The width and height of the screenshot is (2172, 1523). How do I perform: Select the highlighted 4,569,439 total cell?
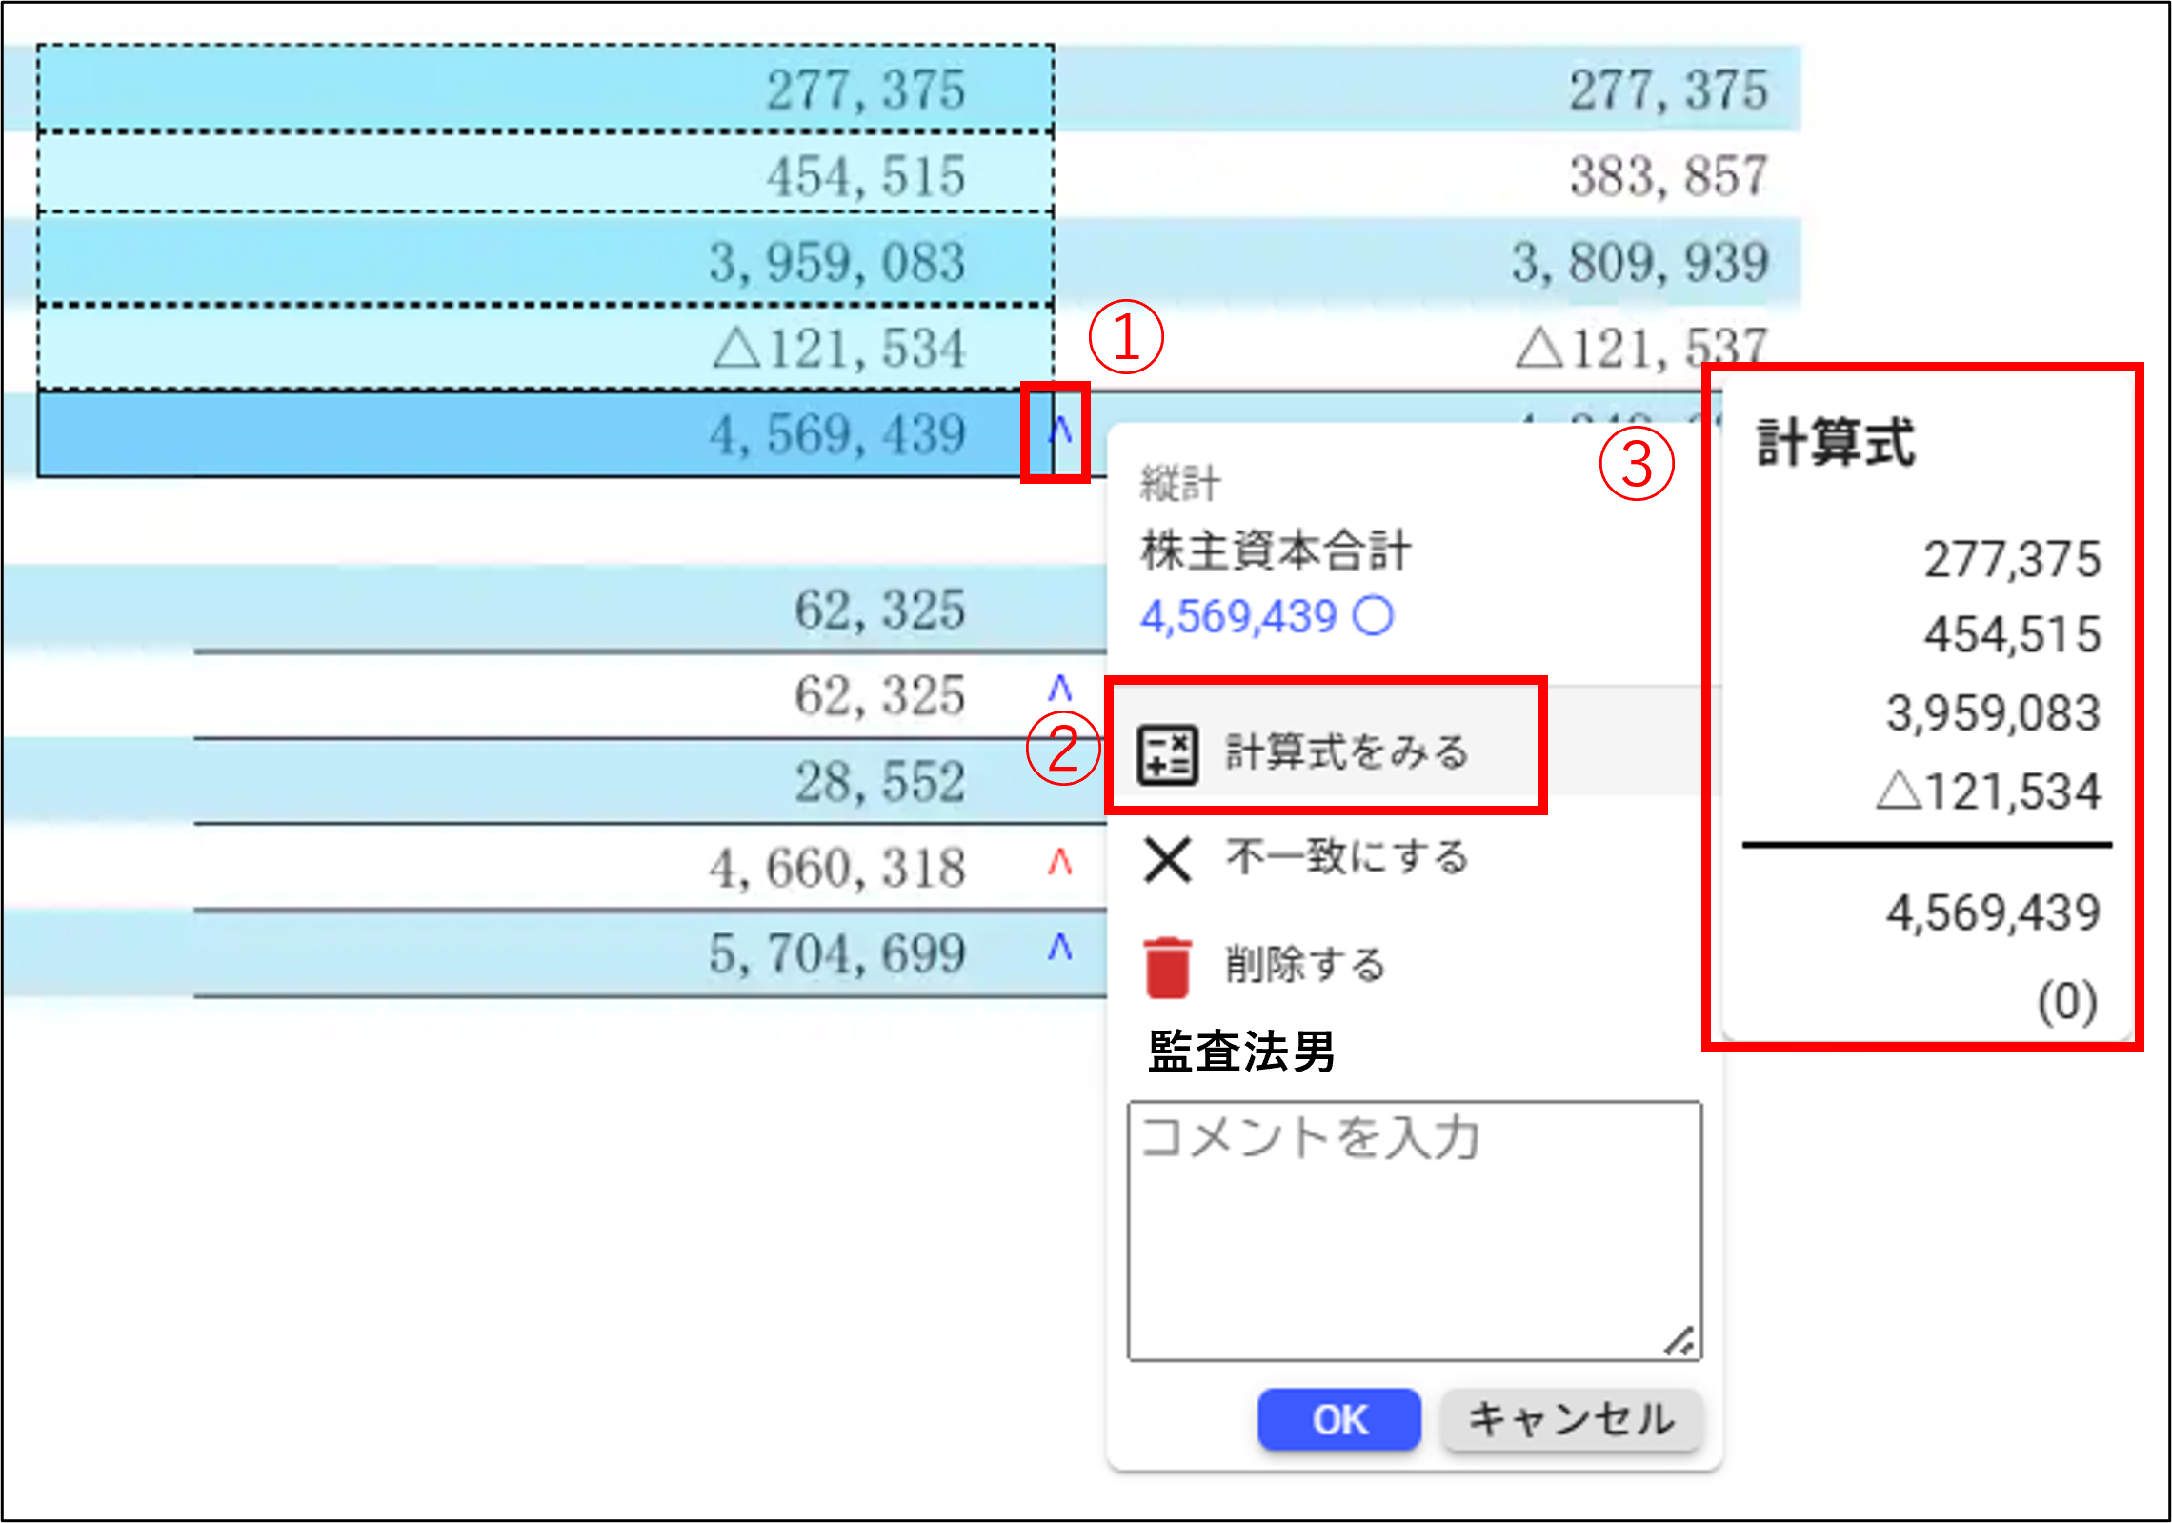543,434
